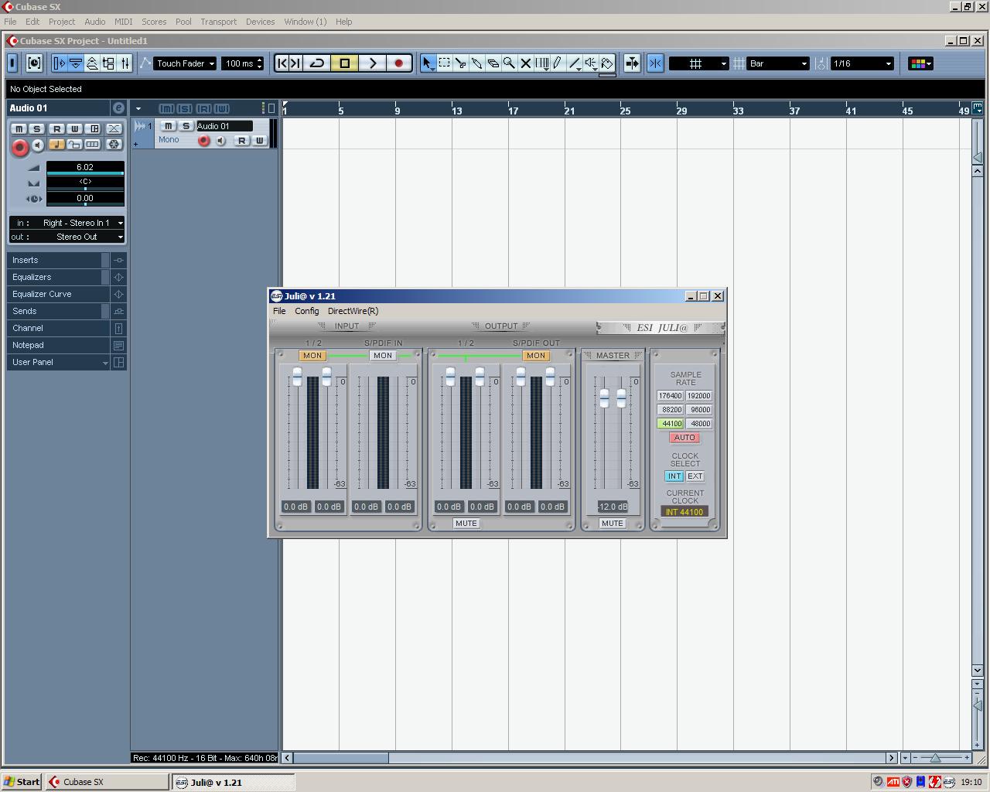This screenshot has width=990, height=792.
Task: Select the Range Selection tool
Action: click(445, 63)
